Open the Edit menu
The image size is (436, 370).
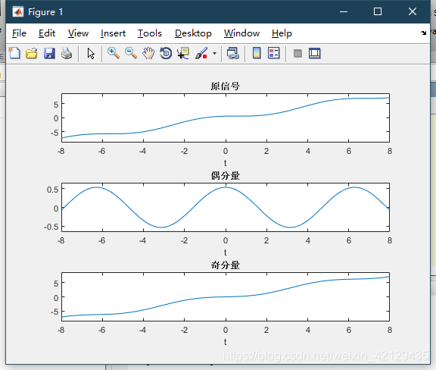coord(47,33)
